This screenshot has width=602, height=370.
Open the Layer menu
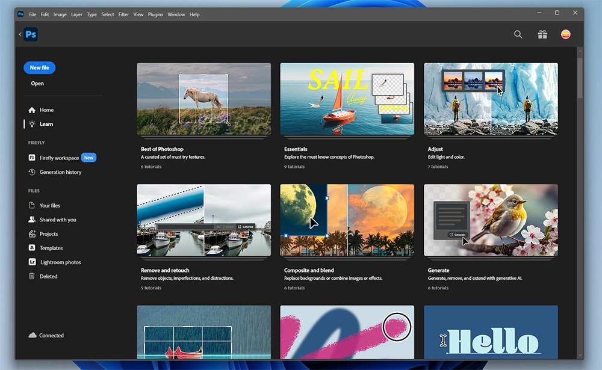click(77, 14)
